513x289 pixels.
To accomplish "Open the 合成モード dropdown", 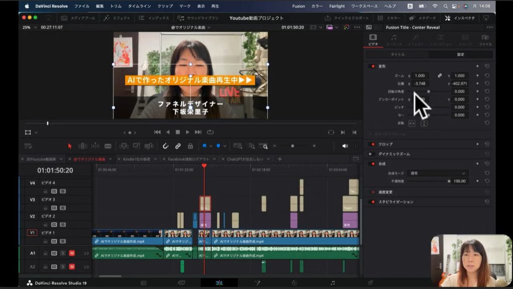I will coord(437,173).
